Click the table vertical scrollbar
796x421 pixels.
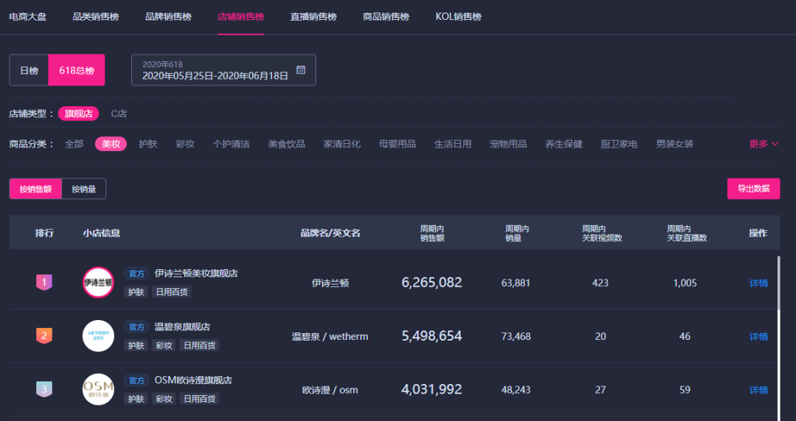pos(779,283)
